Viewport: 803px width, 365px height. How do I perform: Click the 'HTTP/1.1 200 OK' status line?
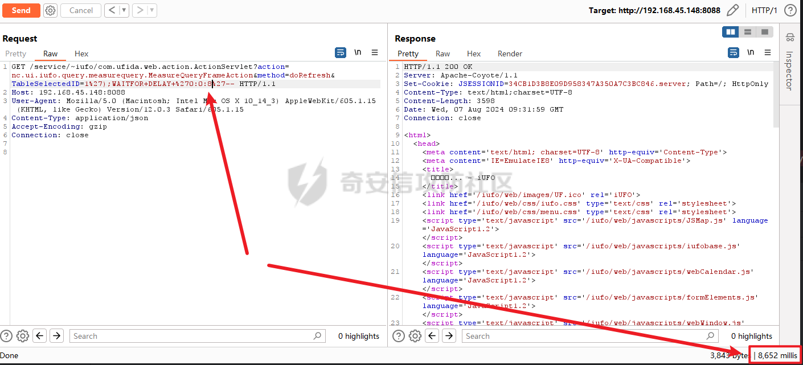[x=438, y=67]
